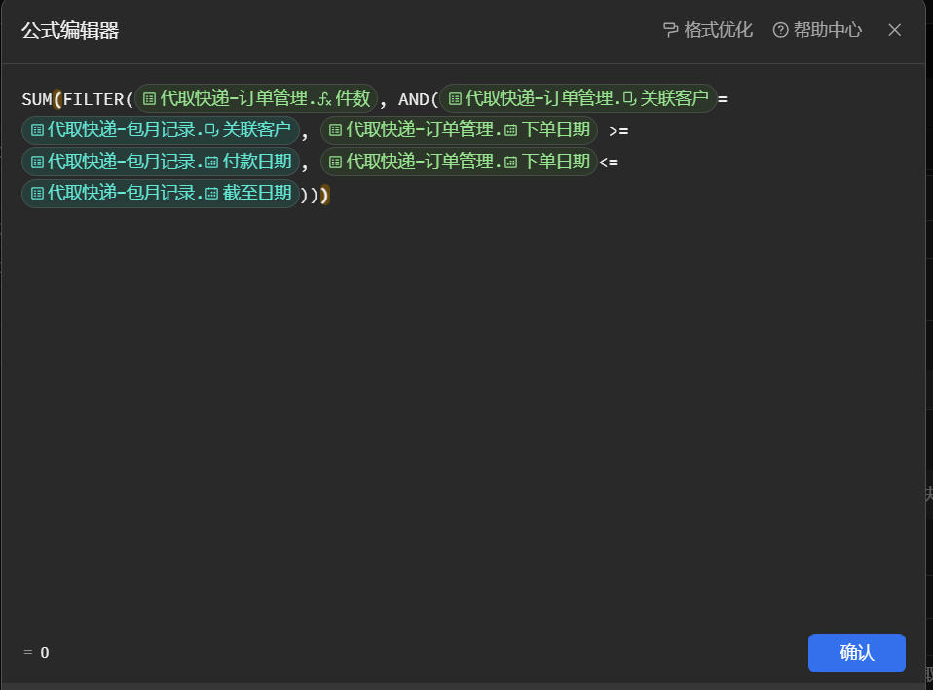
Task: Click the AND function text
Action: click(414, 98)
